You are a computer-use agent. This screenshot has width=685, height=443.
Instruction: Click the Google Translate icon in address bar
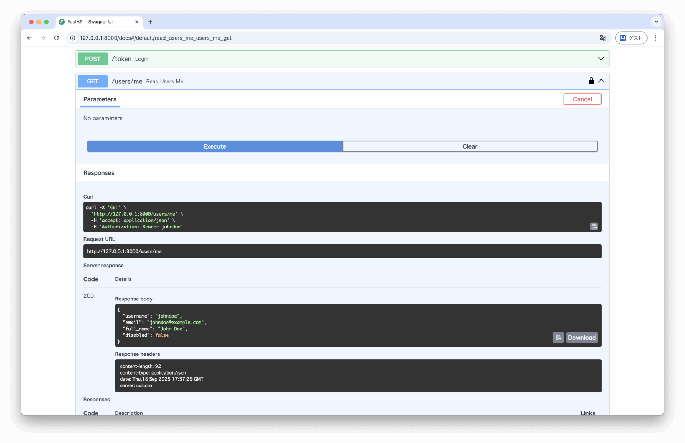(603, 38)
